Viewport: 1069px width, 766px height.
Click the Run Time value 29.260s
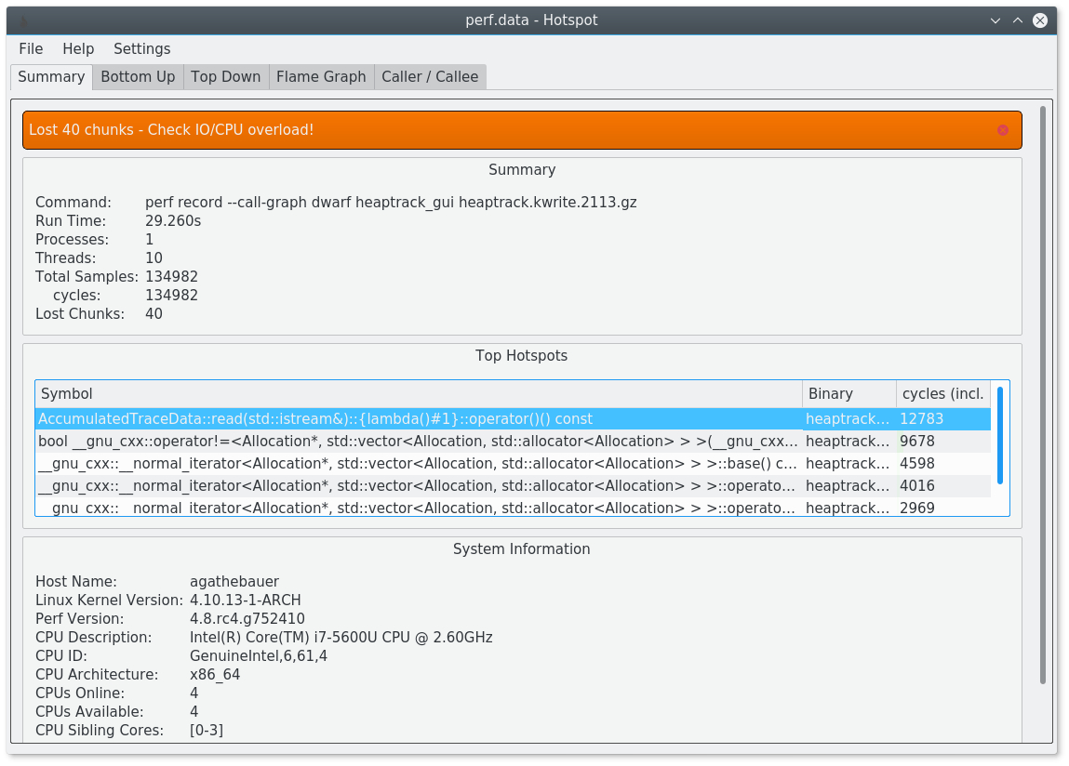(x=173, y=221)
